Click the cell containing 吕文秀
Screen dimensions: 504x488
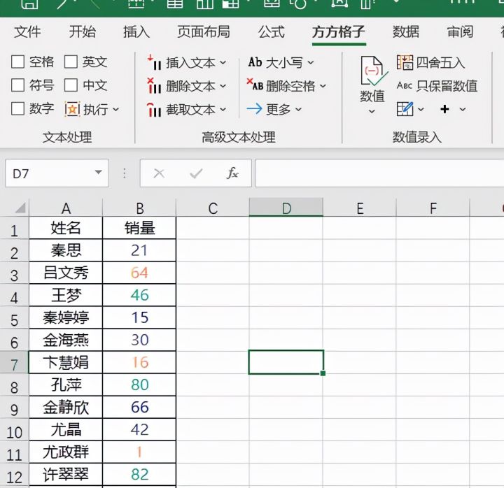click(66, 273)
